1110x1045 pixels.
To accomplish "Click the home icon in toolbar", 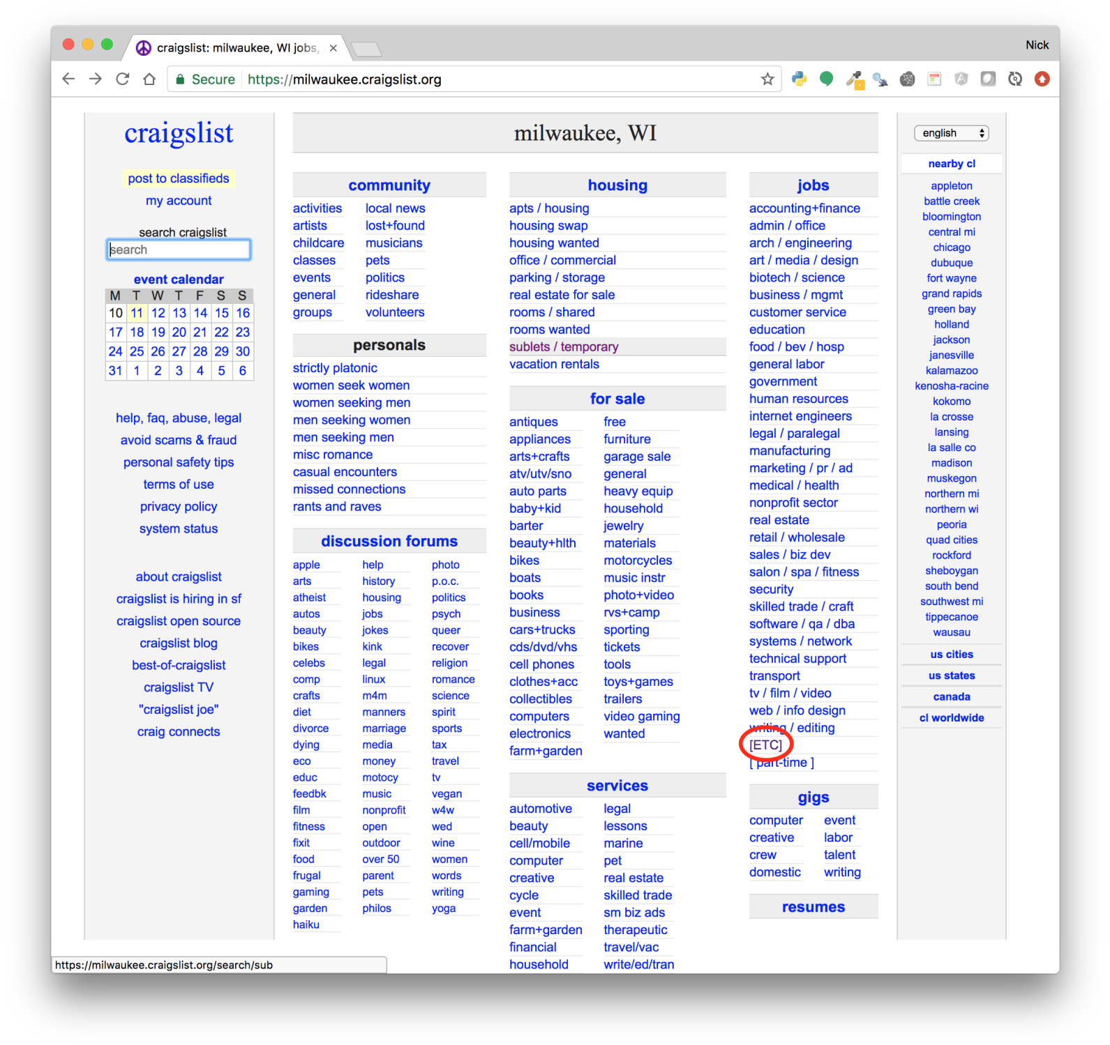I will (x=149, y=79).
